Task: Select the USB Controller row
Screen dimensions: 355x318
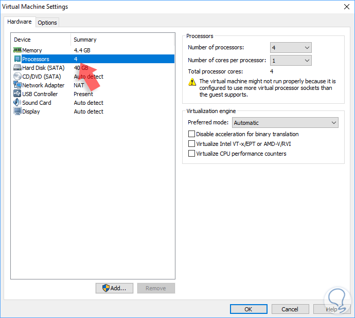Action: (94, 94)
